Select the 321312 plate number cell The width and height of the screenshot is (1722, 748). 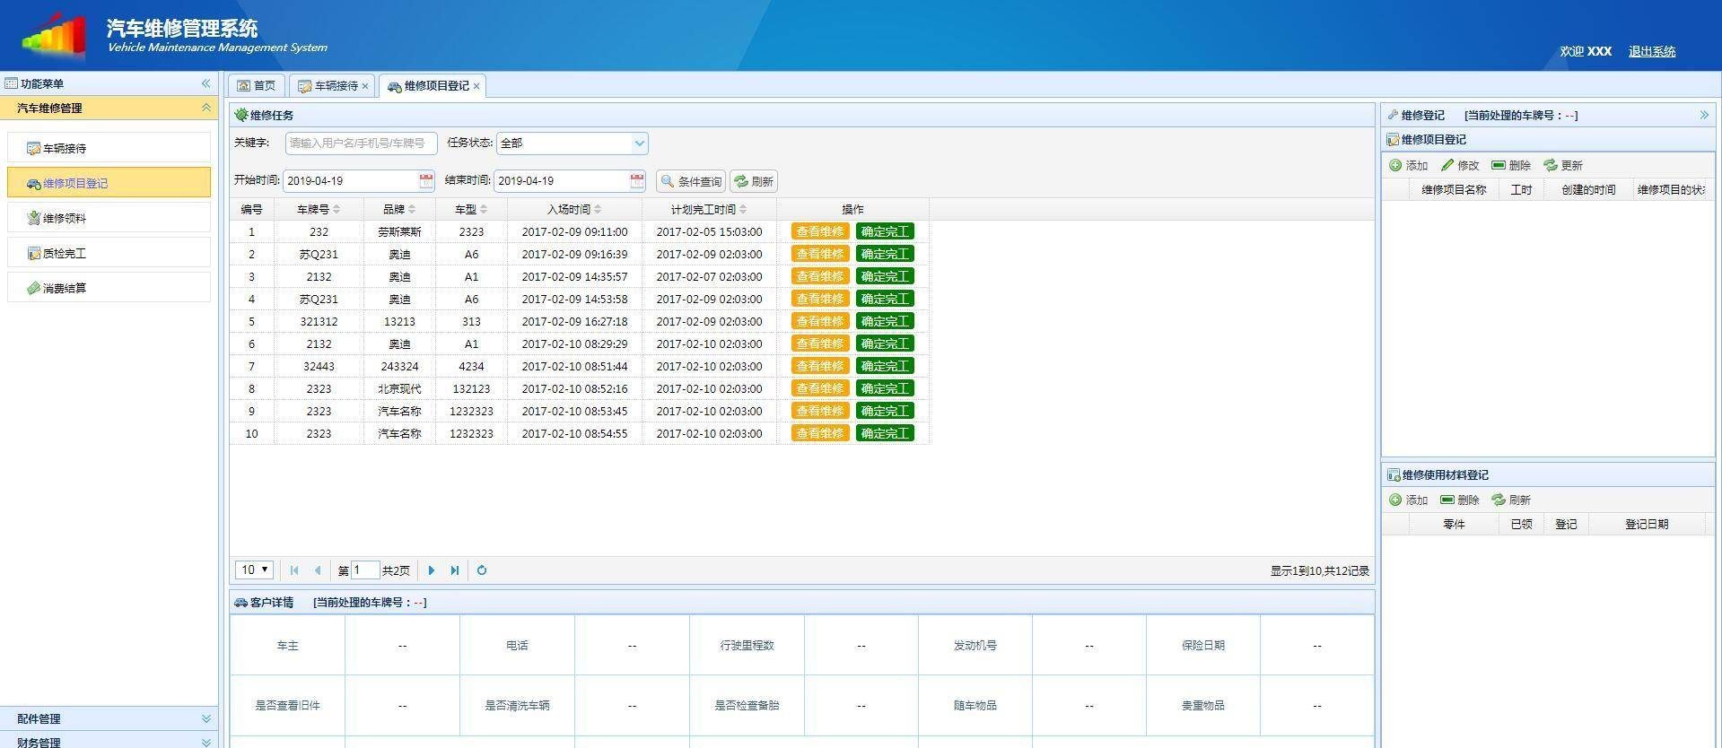[319, 321]
